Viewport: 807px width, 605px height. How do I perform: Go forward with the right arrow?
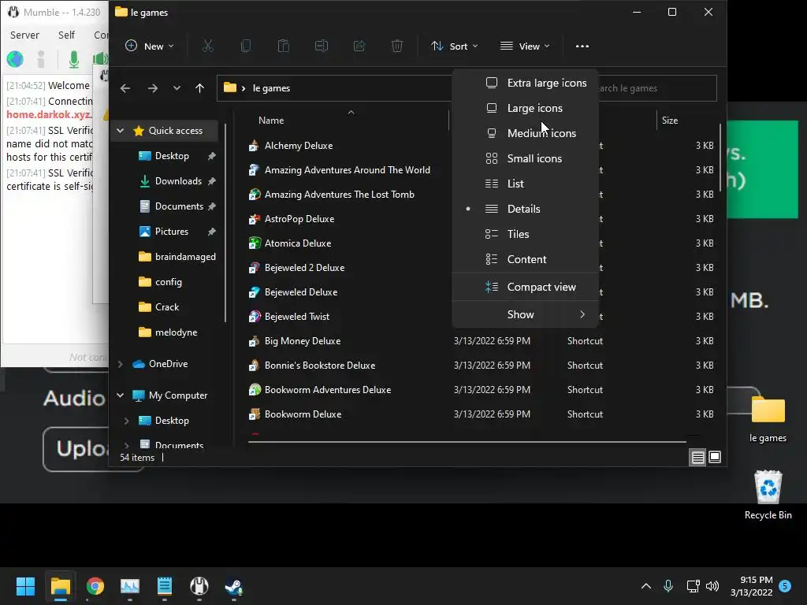pyautogui.click(x=152, y=88)
